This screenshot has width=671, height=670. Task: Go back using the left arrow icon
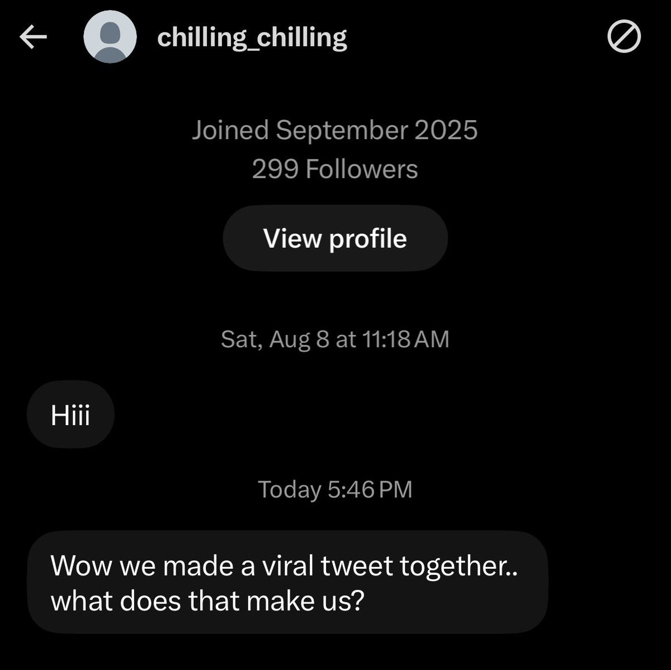[x=33, y=37]
